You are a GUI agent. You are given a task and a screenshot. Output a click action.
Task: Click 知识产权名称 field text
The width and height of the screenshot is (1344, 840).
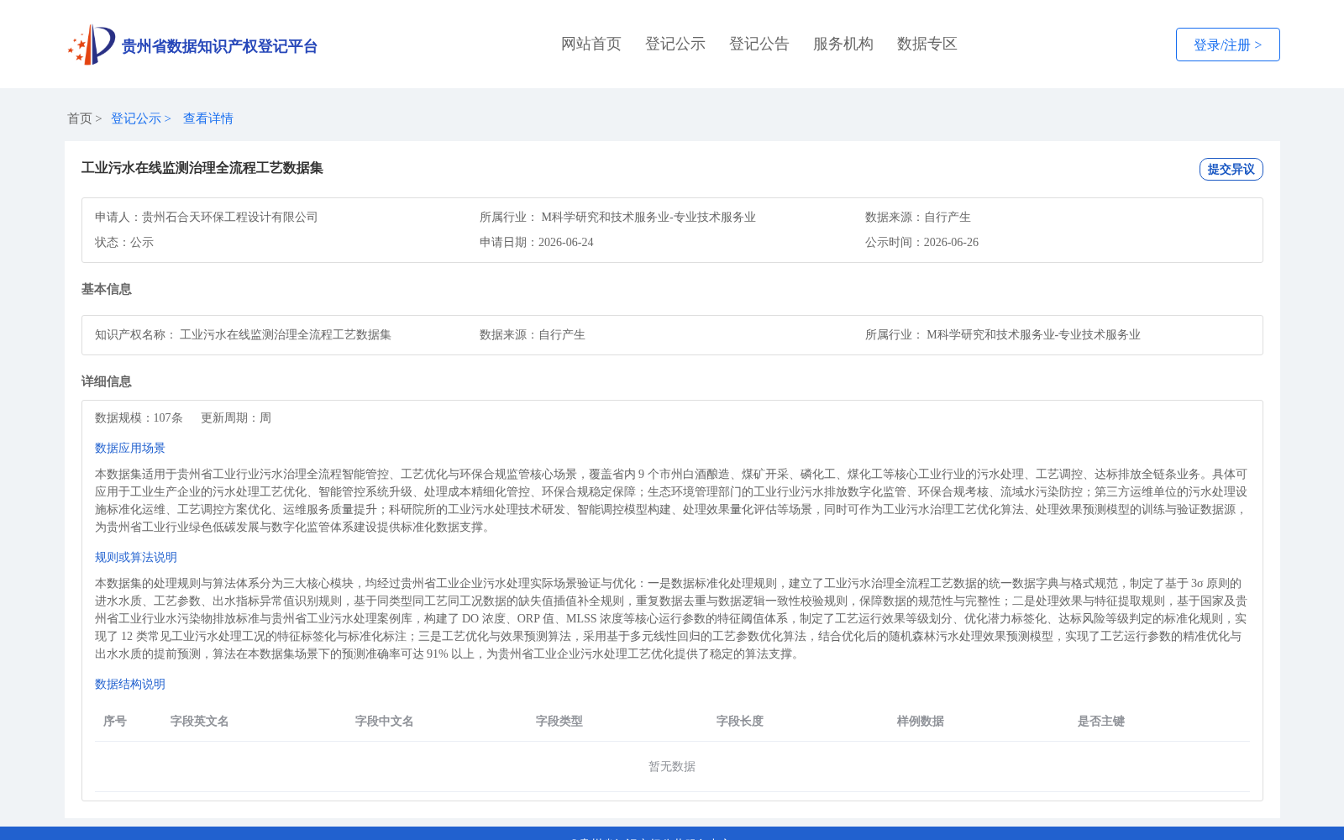point(244,334)
